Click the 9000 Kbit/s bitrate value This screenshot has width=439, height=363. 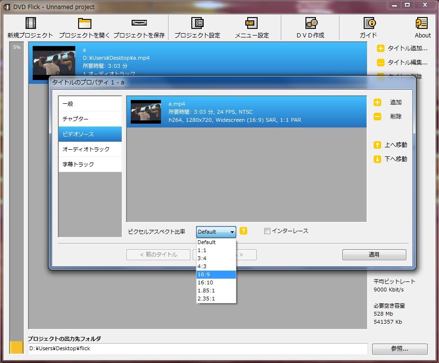389,290
